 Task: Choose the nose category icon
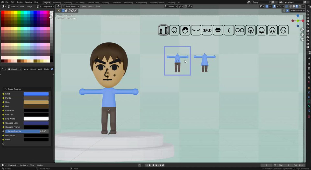tap(229, 30)
